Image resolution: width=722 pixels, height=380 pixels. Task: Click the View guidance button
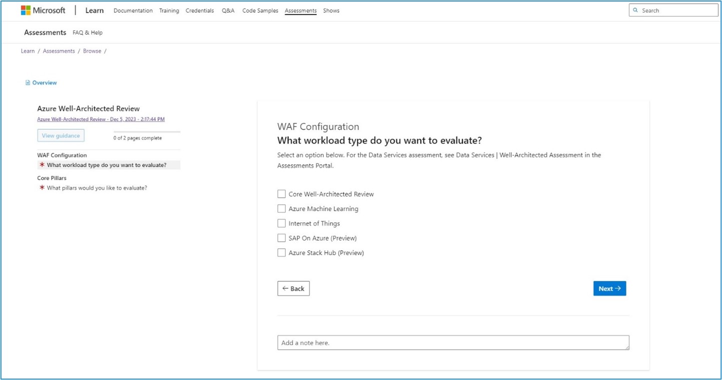(x=61, y=135)
